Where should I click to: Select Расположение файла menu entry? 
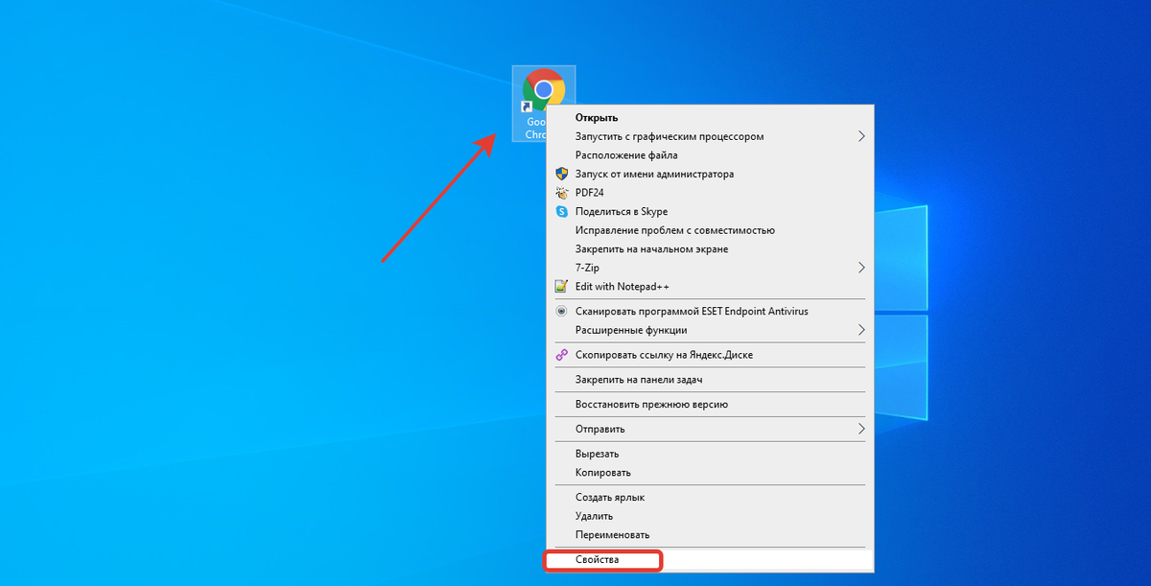coord(710,155)
